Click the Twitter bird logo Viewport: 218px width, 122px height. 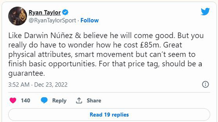(205, 12)
